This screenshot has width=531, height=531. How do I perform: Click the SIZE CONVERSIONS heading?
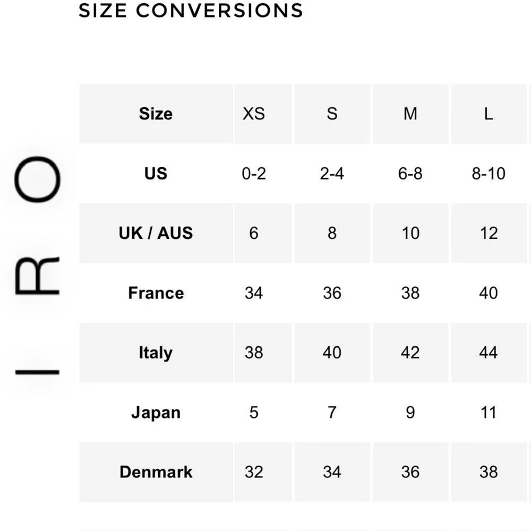coord(191,11)
